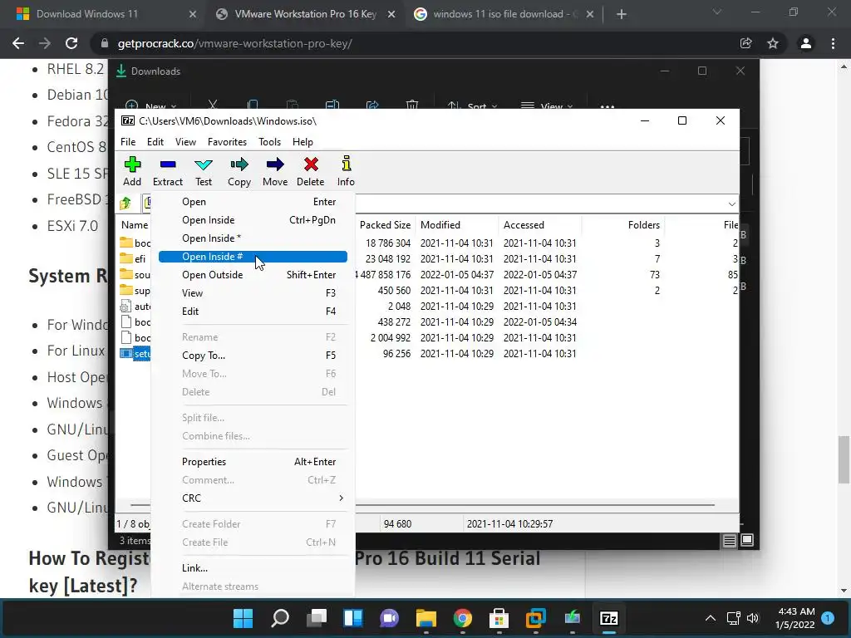The width and height of the screenshot is (851, 638).
Task: Open Google Chrome from the taskbar
Action: point(462,618)
